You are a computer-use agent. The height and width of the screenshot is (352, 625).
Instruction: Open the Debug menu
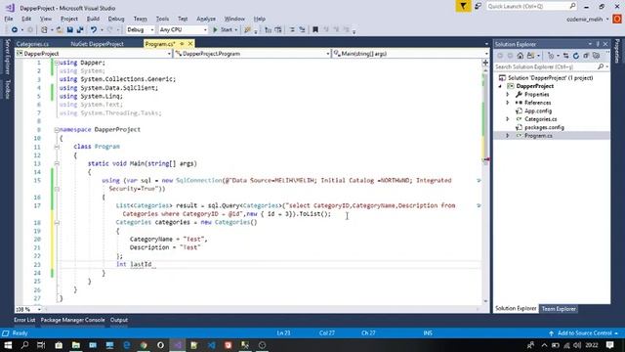click(116, 19)
